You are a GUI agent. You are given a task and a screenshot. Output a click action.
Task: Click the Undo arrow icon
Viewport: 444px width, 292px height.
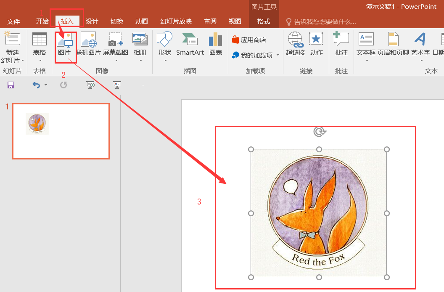(37, 85)
